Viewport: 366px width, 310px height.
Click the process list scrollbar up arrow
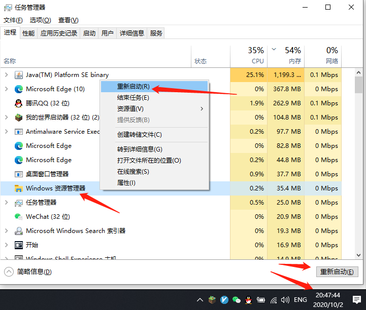pyautogui.click(x=359, y=72)
